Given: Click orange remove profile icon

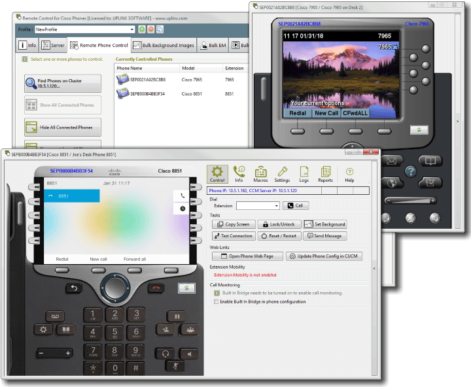Looking at the screenshot, I should 151,29.
